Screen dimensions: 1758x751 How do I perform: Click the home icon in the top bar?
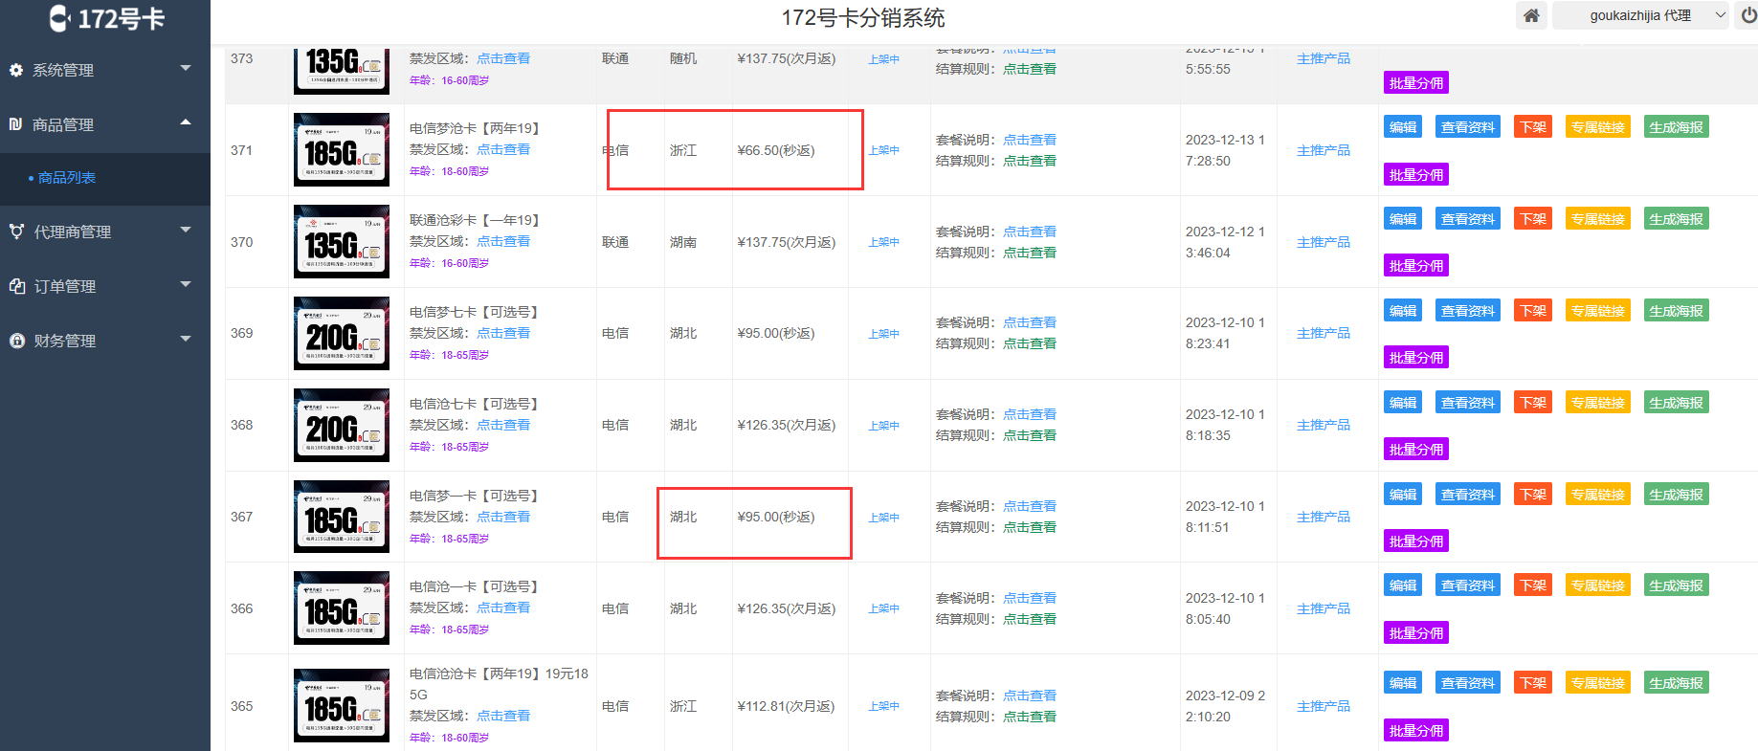point(1531,15)
